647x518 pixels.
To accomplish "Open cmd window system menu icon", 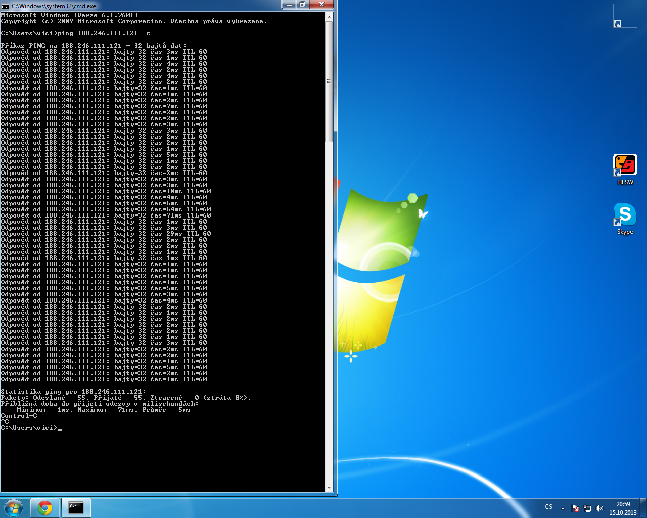I will pyautogui.click(x=5, y=6).
